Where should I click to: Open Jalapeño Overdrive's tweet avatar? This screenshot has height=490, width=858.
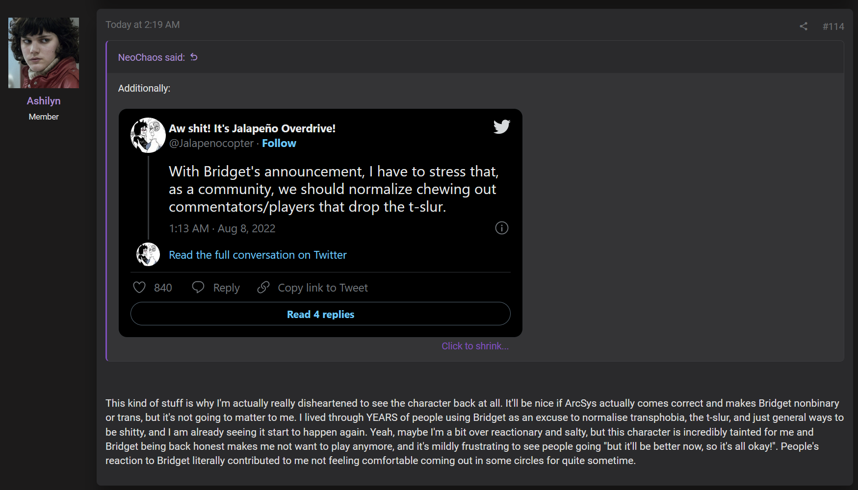[148, 135]
